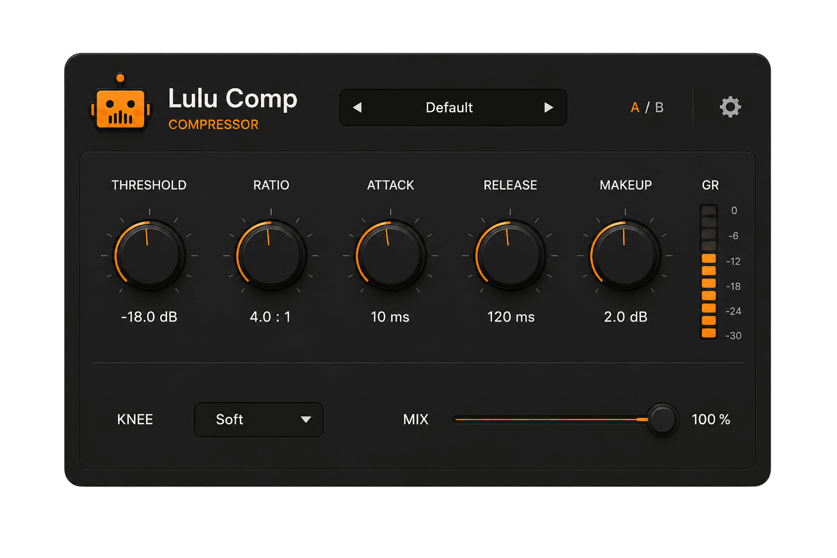Viewport: 837px width, 558px height.
Task: Click the Mix slider handle
Action: coord(663,420)
